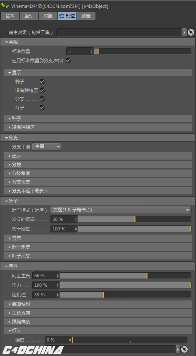
Task: Click the 发芽的概率 spinner arrows
Action: point(76,219)
